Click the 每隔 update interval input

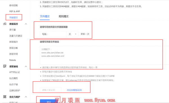(53, 34)
